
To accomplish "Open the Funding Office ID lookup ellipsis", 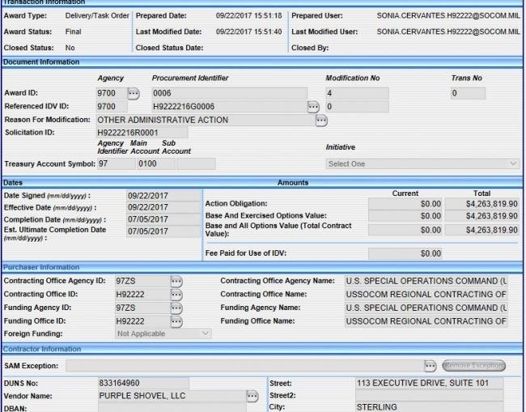I will coord(176,321).
